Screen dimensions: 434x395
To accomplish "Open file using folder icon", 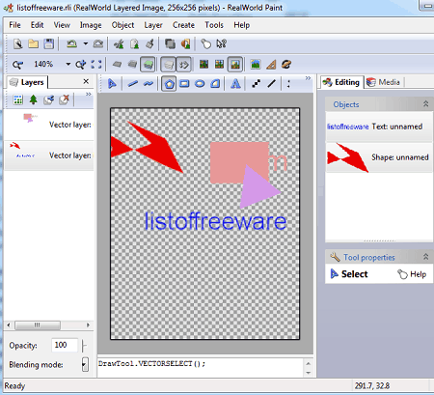I will coord(34,43).
